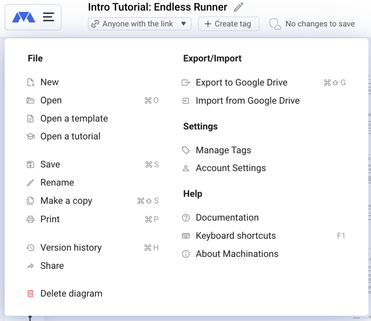The height and width of the screenshot is (321, 371).
Task: Click the Manage Tags tag icon
Action: [x=186, y=150]
